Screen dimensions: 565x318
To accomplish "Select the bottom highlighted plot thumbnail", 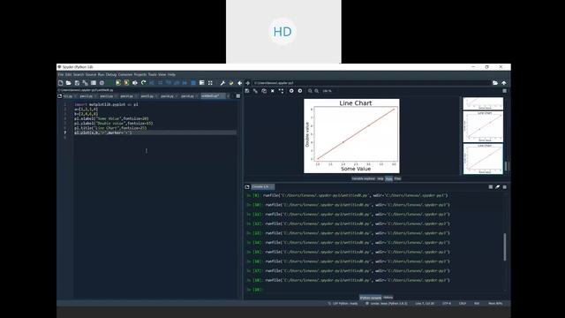I will pos(483,159).
